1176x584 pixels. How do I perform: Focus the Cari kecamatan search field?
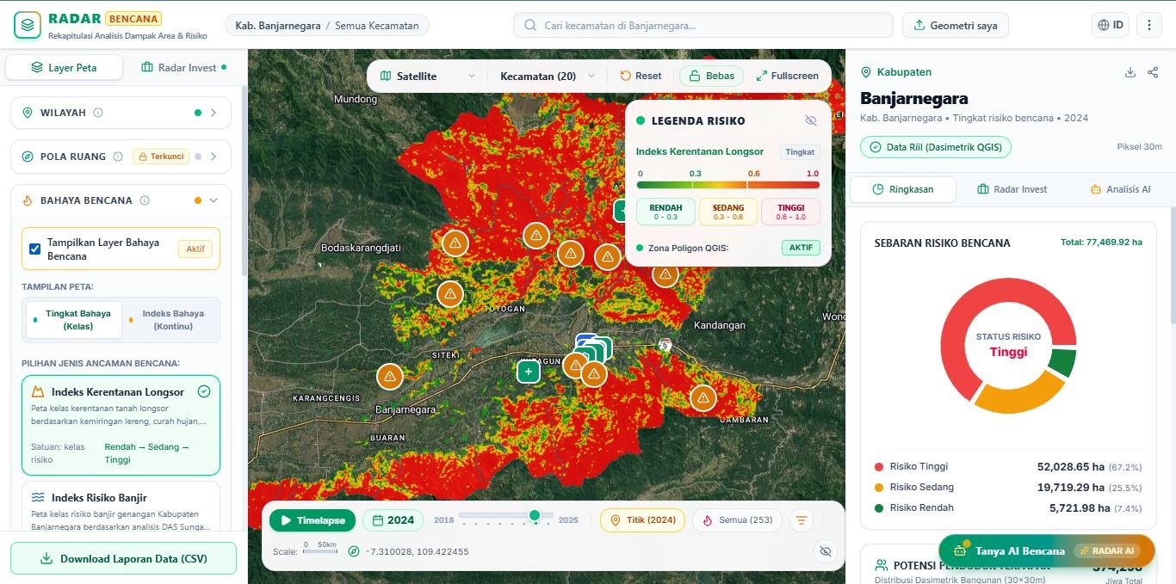(x=703, y=25)
